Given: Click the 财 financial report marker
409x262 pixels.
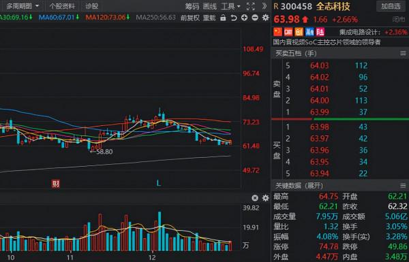Looking at the screenshot, I should pos(56,184).
